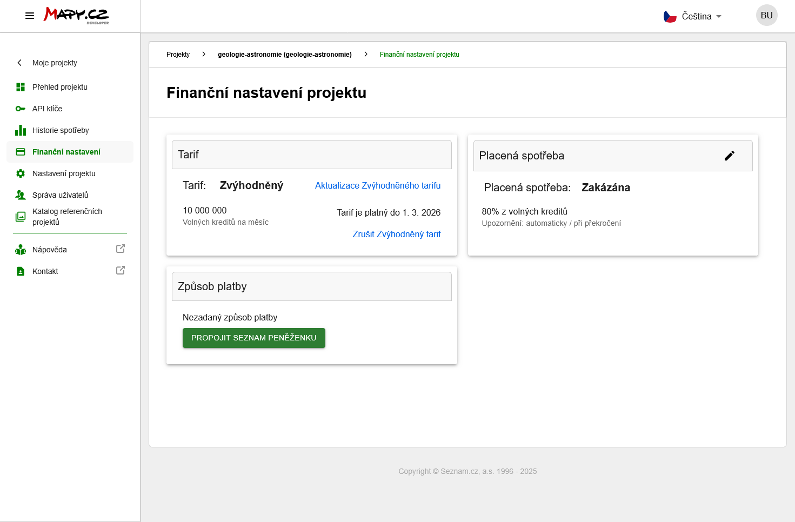The image size is (795, 522).
Task: Open geologie-astronomie project breadcrumb
Action: pos(285,55)
